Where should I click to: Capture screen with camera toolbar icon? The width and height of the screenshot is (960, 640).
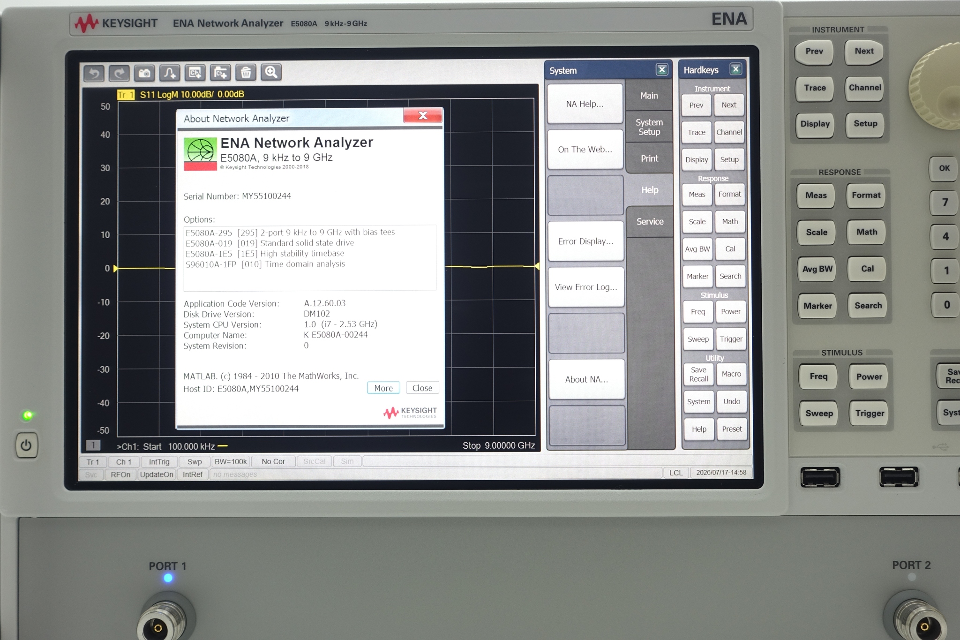tap(144, 73)
